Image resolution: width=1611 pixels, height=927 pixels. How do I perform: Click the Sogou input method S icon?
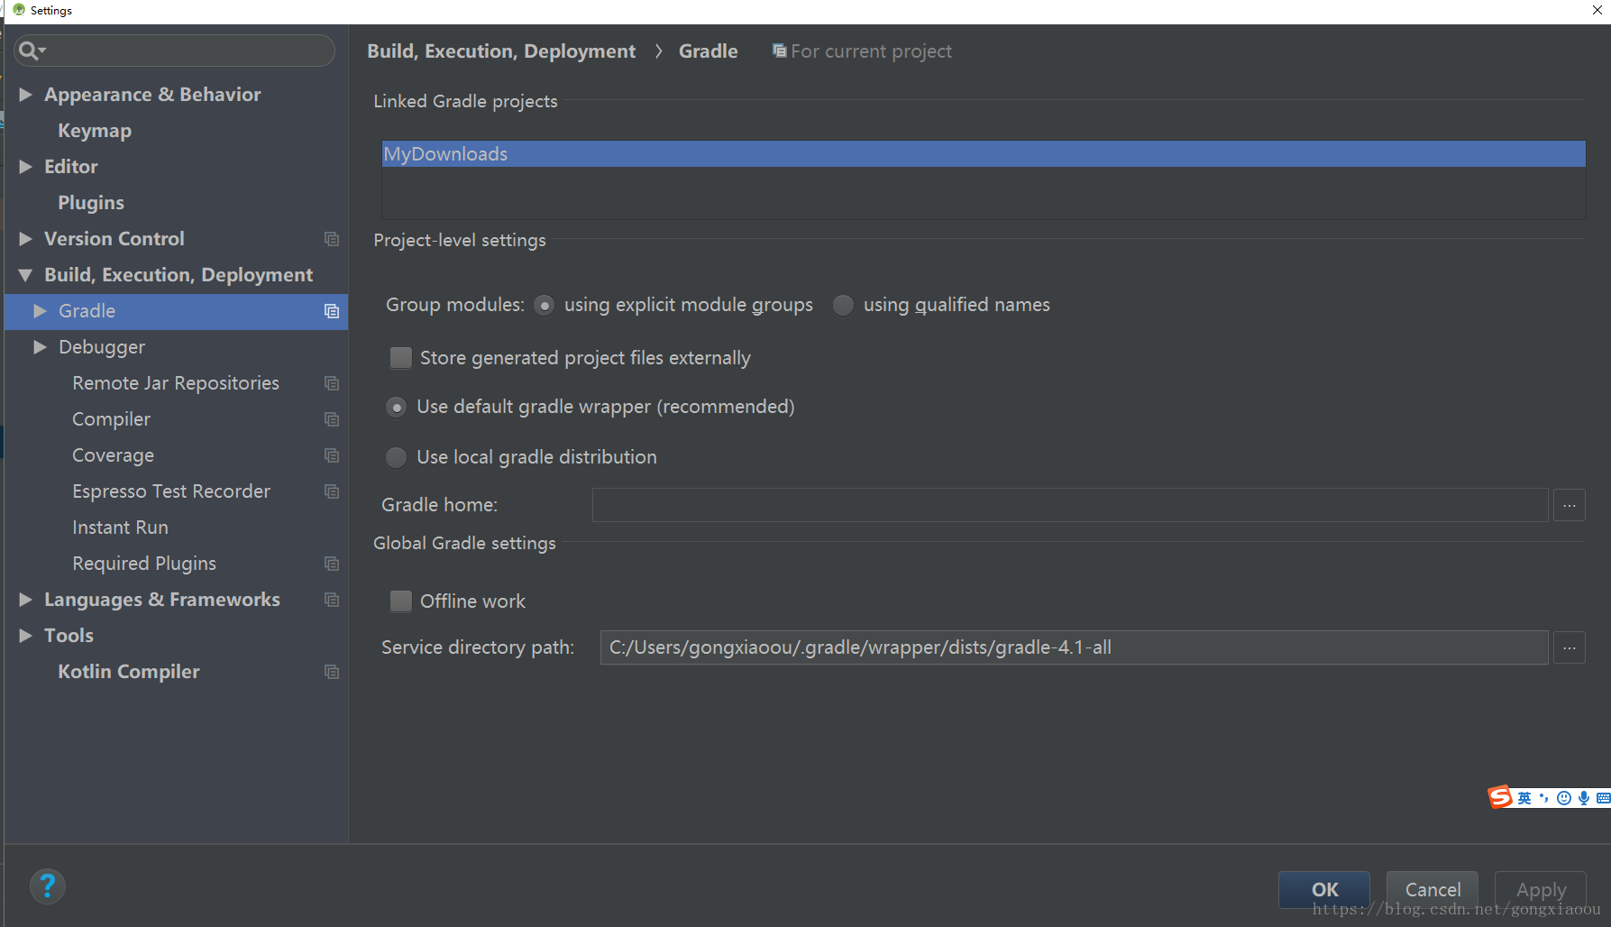pos(1500,797)
